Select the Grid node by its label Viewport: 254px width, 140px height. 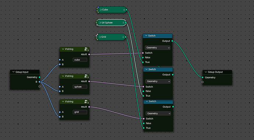[x=104, y=37]
